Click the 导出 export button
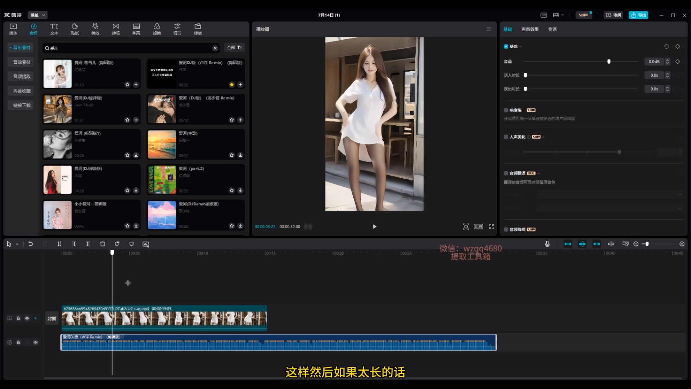 638,15
